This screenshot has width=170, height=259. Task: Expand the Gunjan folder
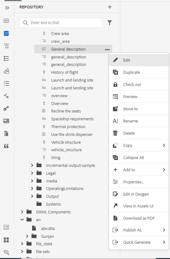[x=27, y=236]
